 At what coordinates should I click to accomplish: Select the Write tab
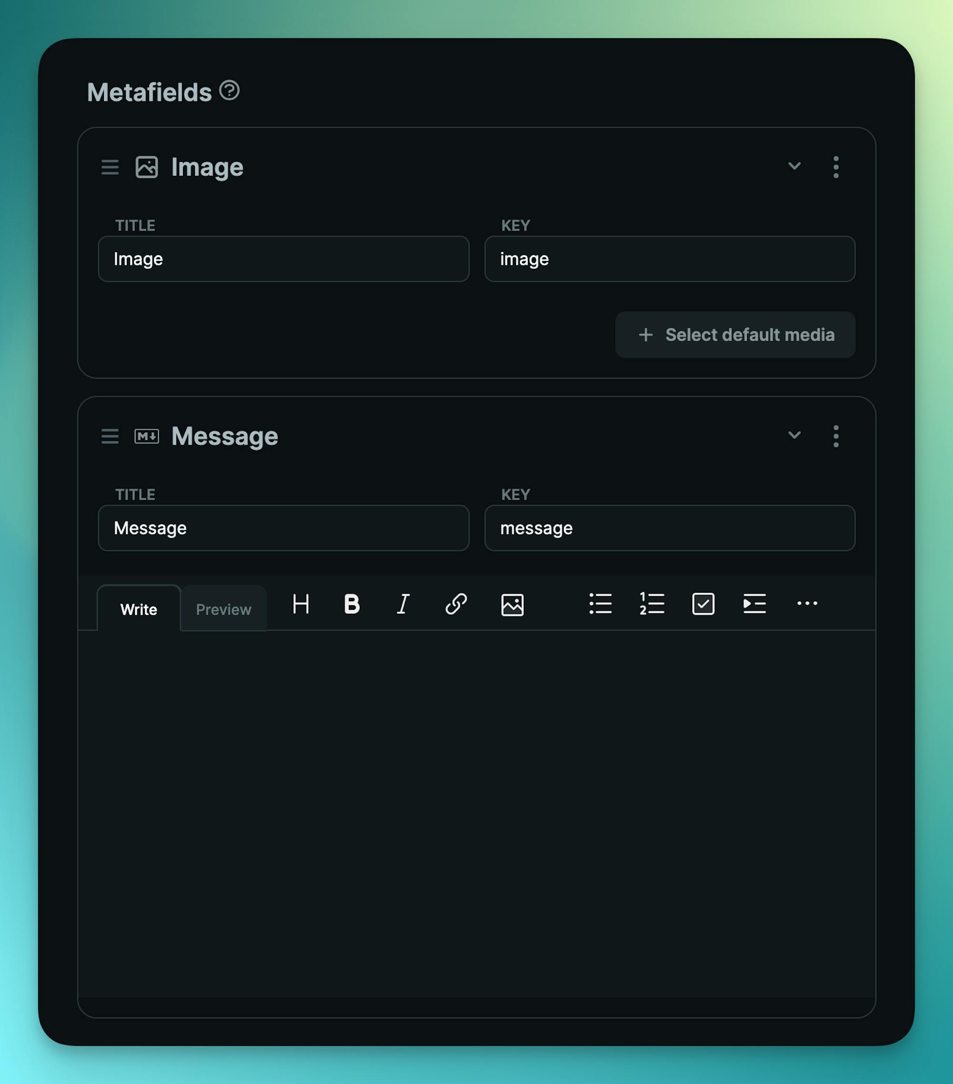coord(138,608)
